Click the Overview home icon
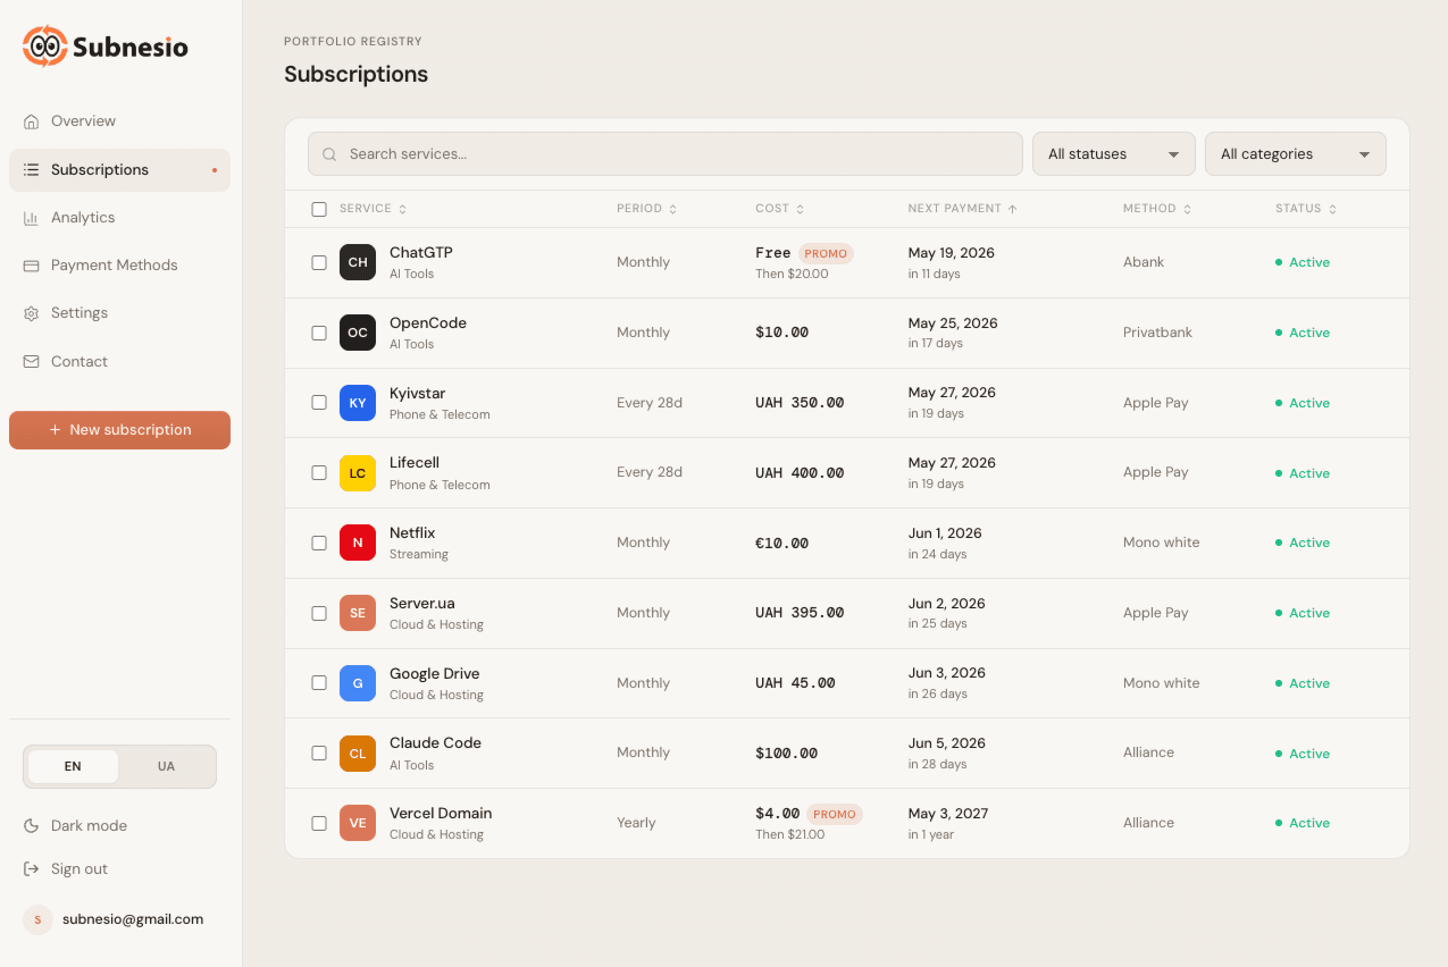Viewport: 1448px width, 967px height. click(x=31, y=121)
